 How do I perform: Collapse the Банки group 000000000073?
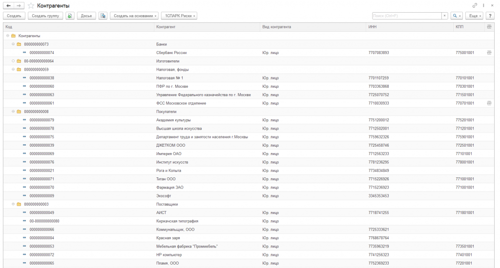13,44
